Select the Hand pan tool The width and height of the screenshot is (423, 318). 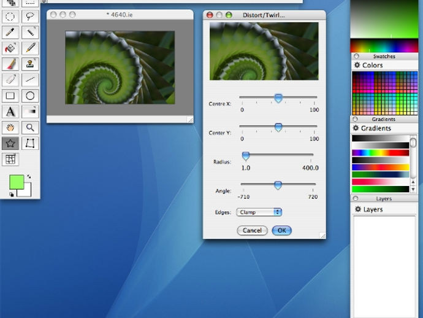pos(10,127)
